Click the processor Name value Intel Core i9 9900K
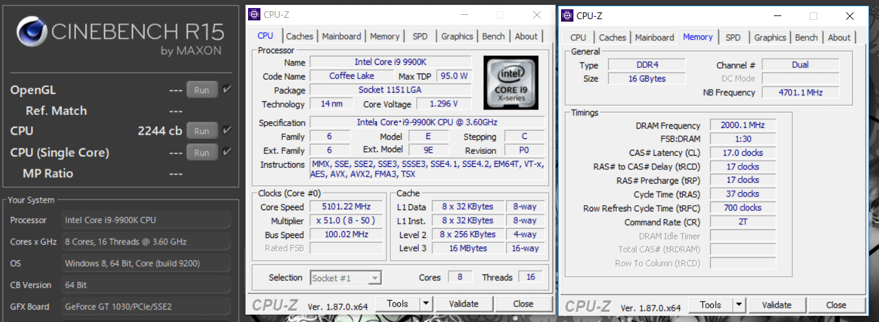This screenshot has height=322, width=879. (x=390, y=62)
